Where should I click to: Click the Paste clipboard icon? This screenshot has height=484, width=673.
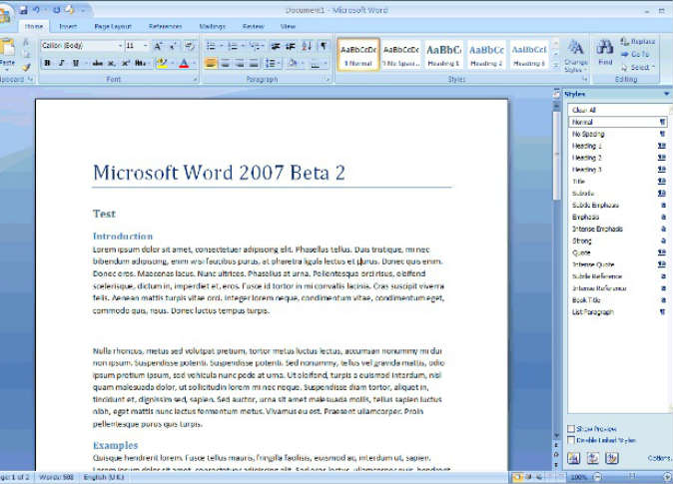coord(9,50)
